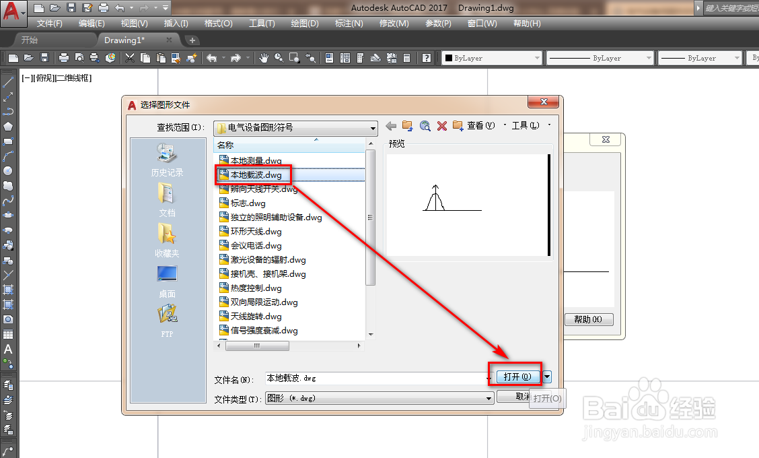The width and height of the screenshot is (759, 458).
Task: Open the DesignCenter icon
Action: click(345, 58)
